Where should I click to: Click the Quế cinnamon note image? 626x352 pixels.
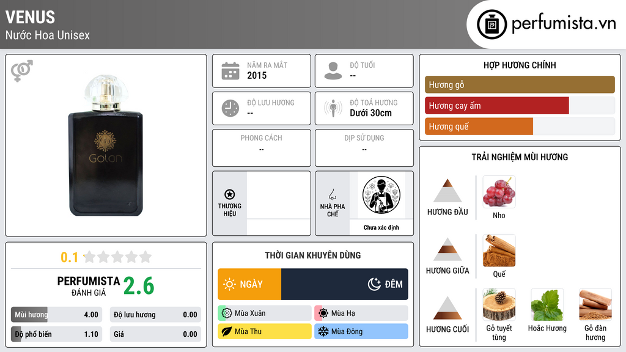point(499,251)
